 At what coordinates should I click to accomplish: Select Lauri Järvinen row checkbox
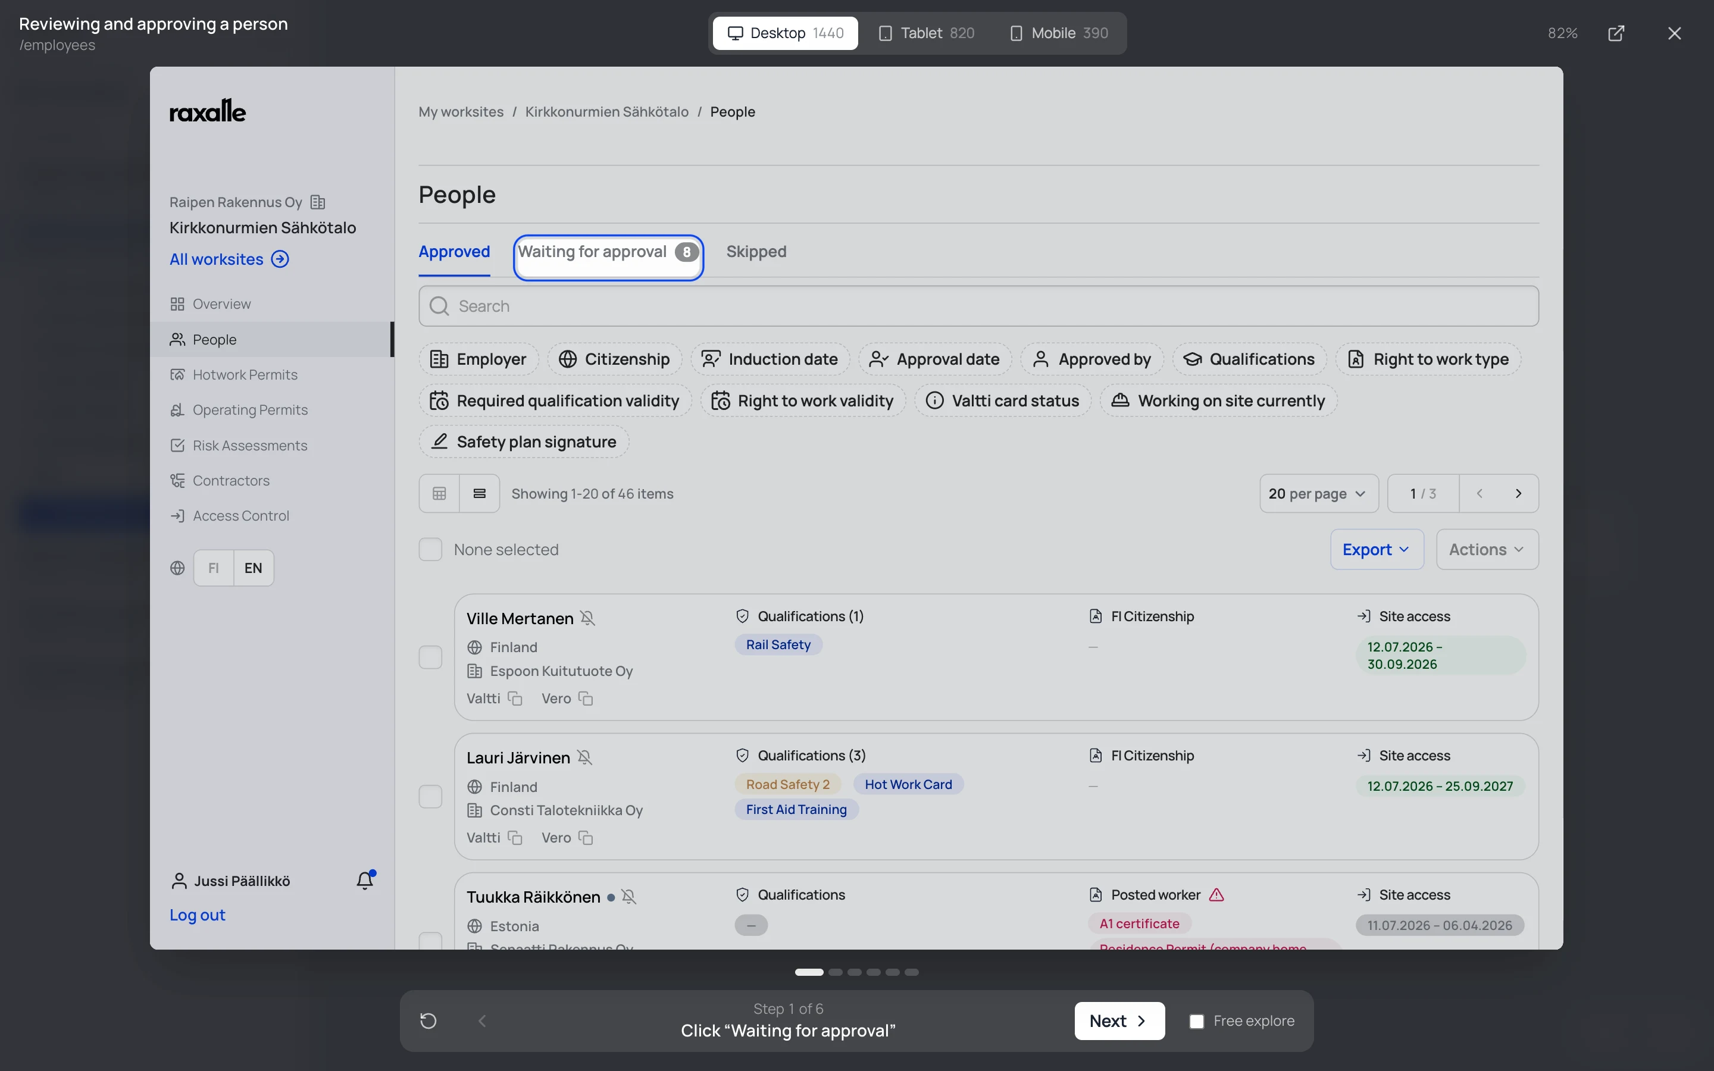pyautogui.click(x=431, y=797)
